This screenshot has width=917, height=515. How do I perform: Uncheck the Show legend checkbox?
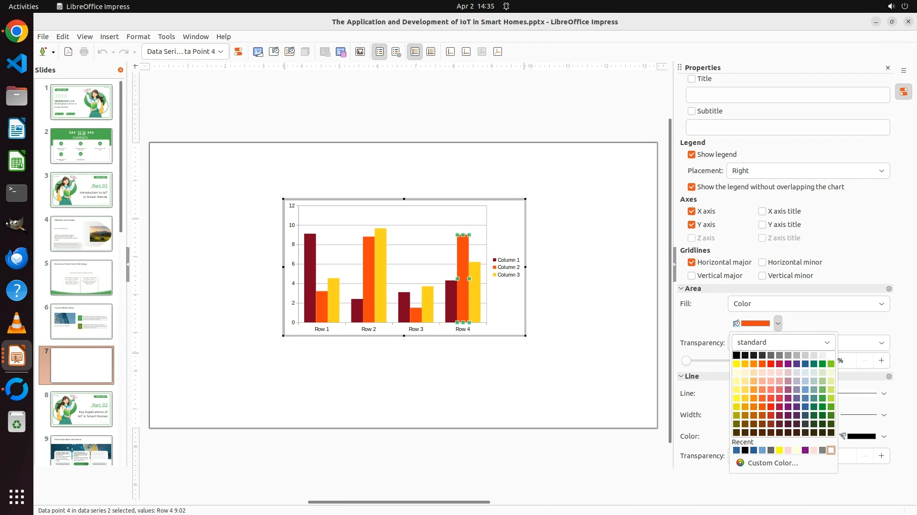pyautogui.click(x=692, y=154)
